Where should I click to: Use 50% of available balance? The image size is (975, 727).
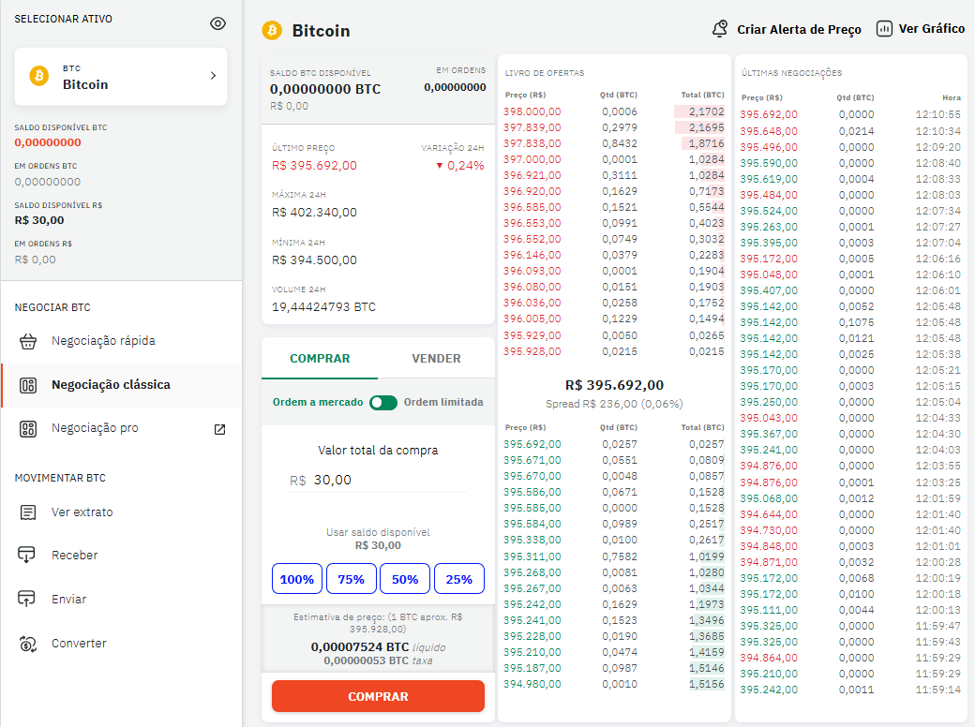(405, 578)
